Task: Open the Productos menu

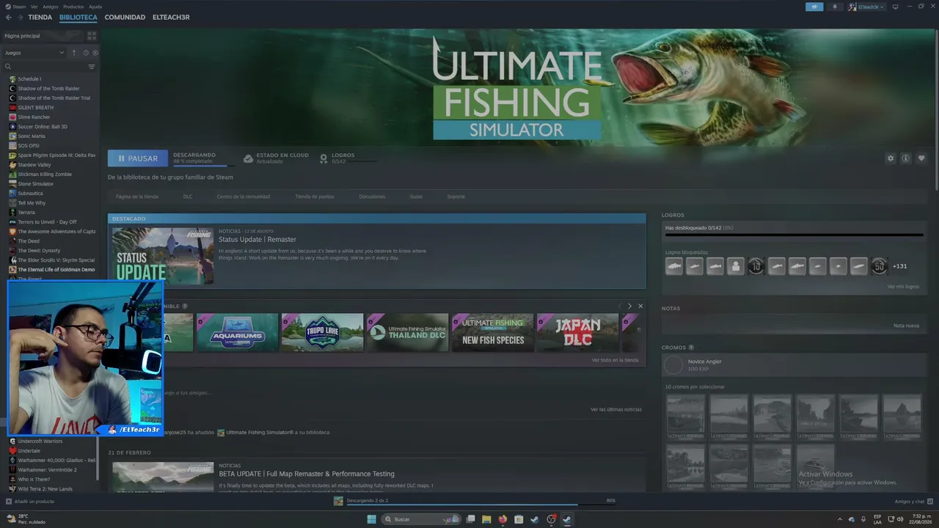Action: (73, 7)
